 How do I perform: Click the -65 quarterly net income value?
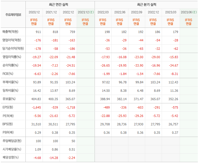point(141,49)
